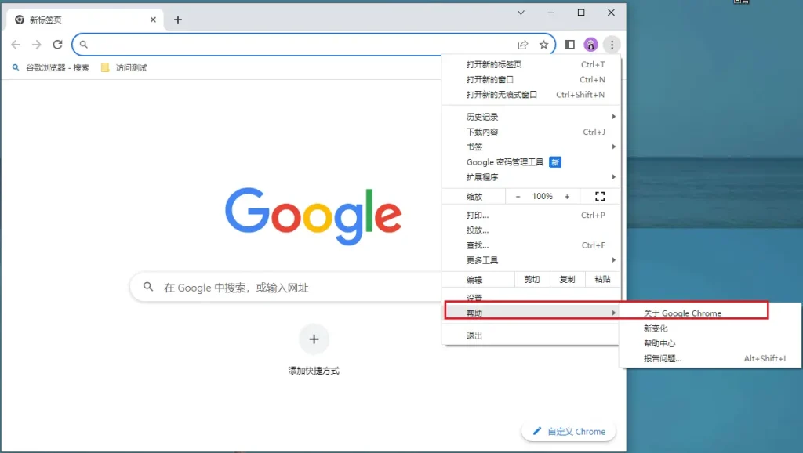Screen dimensions: 803x453
Task: Open 设置 from the menu
Action: pos(532,297)
